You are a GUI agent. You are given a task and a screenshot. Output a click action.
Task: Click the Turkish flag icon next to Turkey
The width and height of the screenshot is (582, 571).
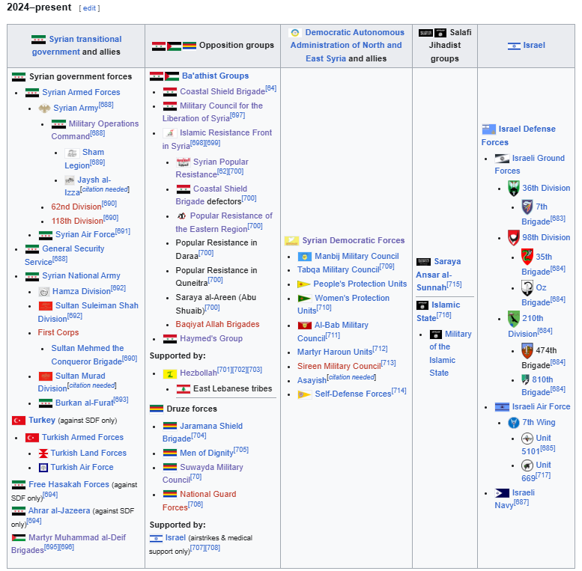[x=19, y=421]
